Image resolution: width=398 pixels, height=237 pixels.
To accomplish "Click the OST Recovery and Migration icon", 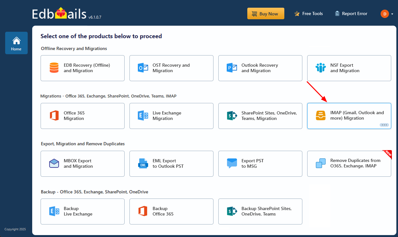I will pos(143,68).
